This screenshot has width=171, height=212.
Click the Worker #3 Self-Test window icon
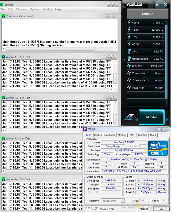pyautogui.click(x=3, y=138)
